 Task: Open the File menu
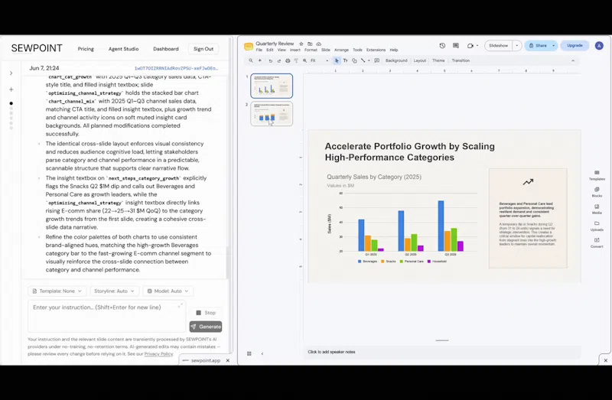[259, 50]
